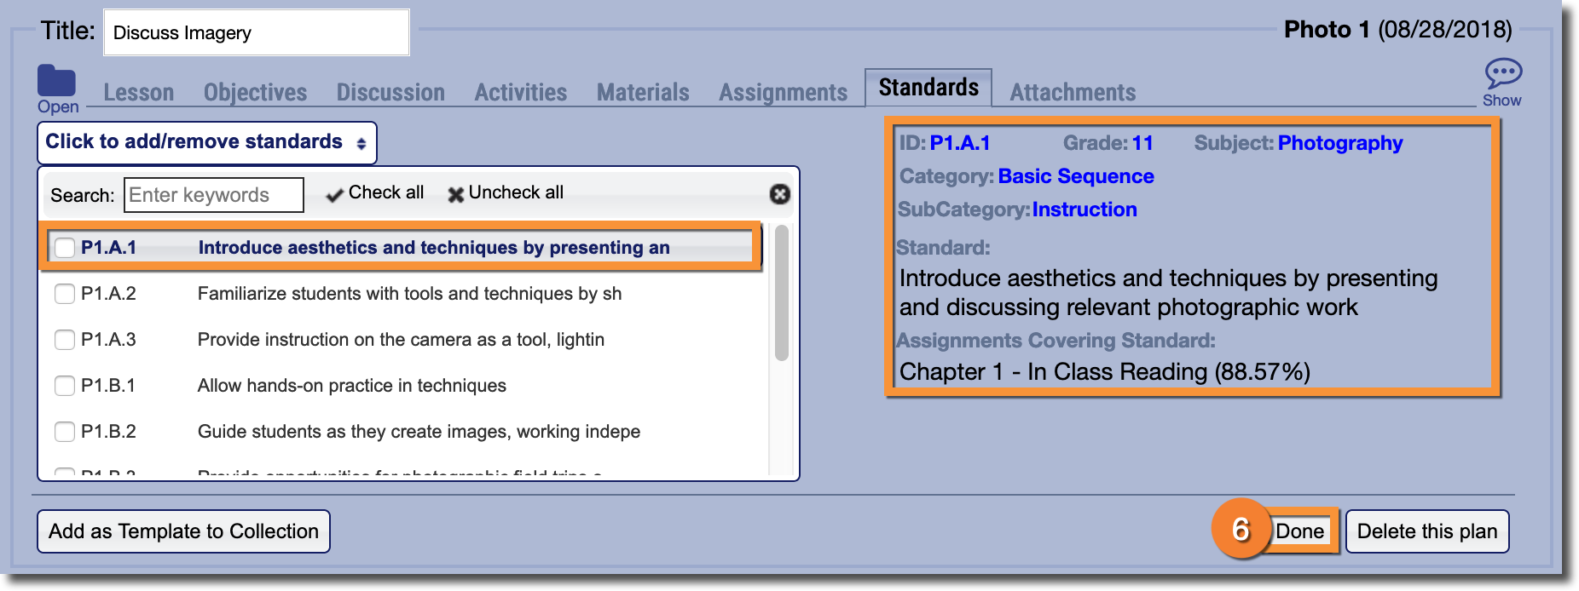Check the P1.A.3 standard checkbox
The image size is (1579, 591).
click(x=65, y=340)
